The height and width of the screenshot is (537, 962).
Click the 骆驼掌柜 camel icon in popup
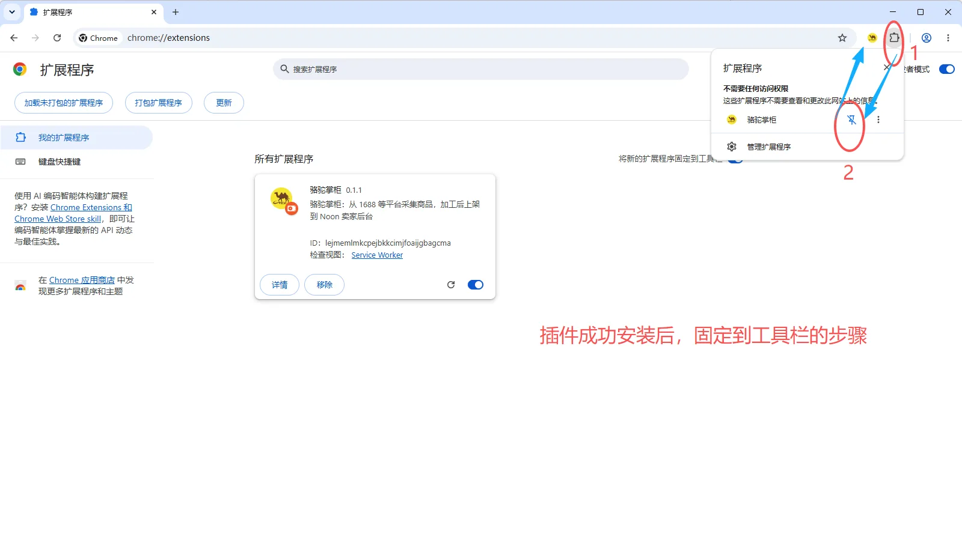[x=732, y=120]
